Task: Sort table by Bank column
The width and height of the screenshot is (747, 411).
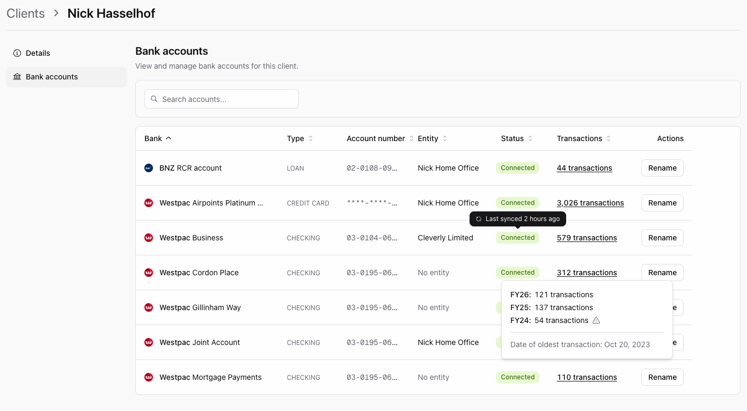Action: coord(158,138)
